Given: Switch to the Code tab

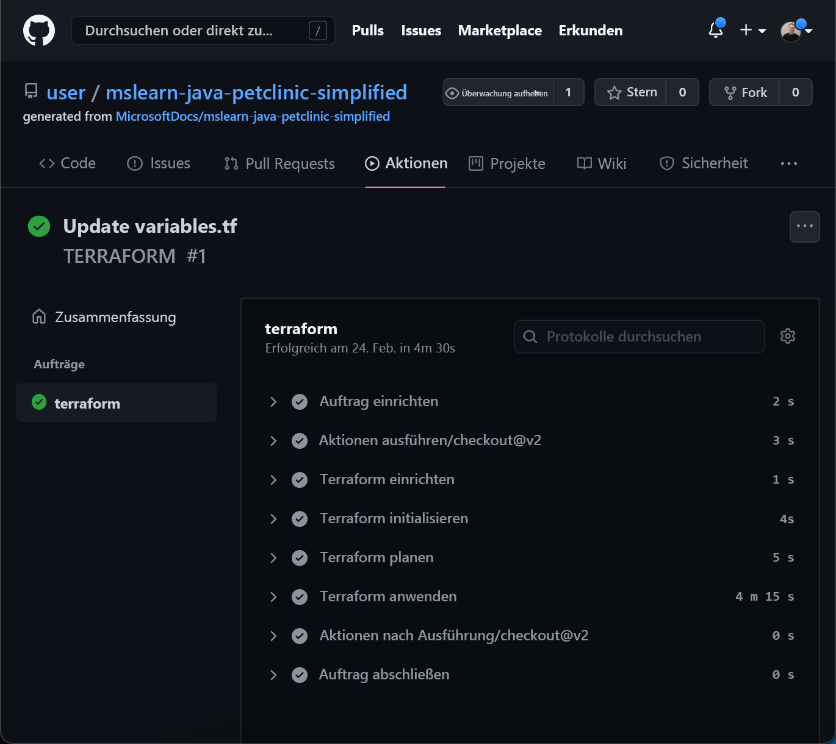Looking at the screenshot, I should coord(67,163).
